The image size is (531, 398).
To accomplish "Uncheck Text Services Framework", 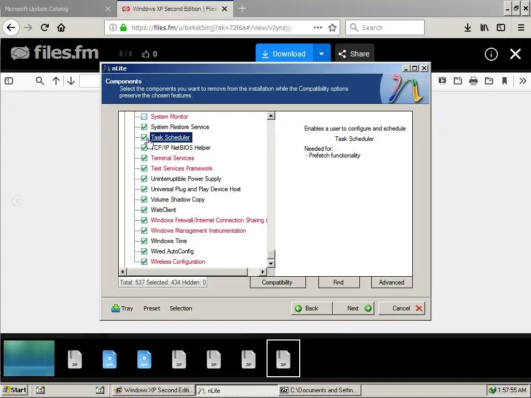I will (x=144, y=168).
